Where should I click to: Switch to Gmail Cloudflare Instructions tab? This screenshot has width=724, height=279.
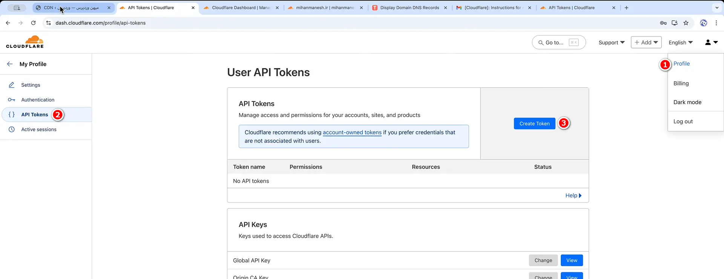pos(493,8)
